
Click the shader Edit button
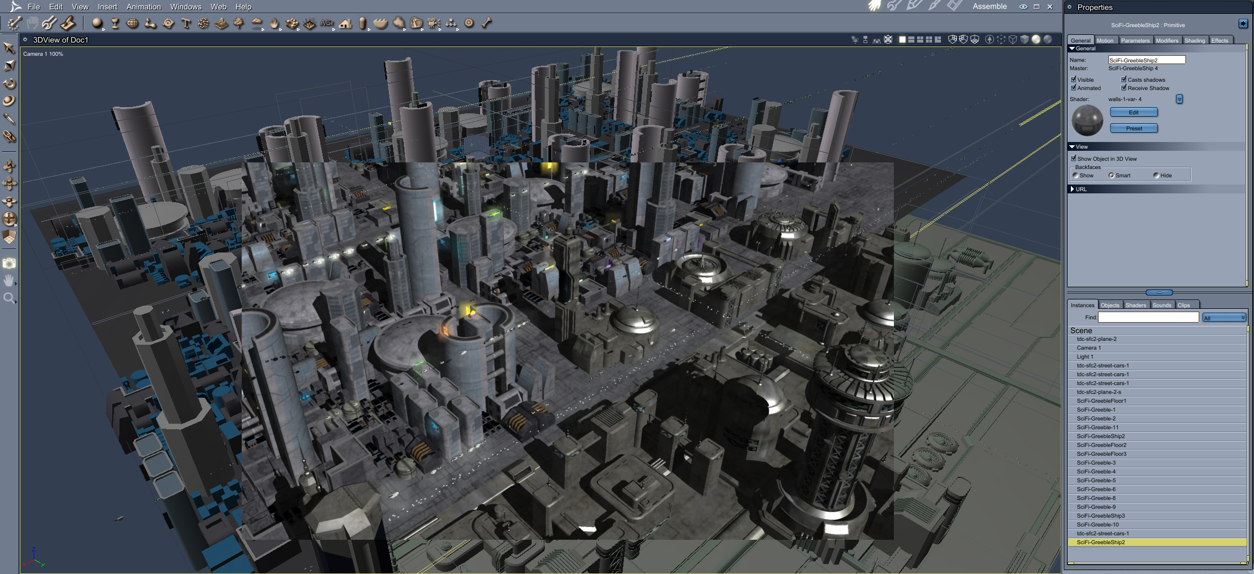tap(1133, 112)
